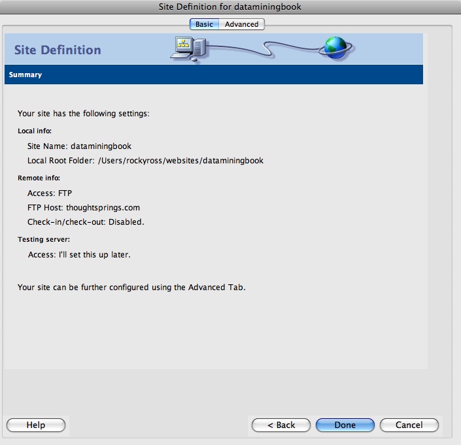Click the computer icon in the banner

[188, 49]
